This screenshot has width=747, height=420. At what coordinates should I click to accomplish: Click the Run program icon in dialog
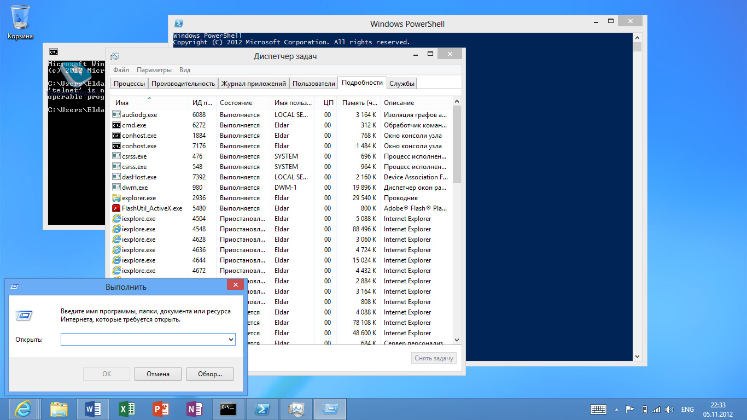[24, 315]
